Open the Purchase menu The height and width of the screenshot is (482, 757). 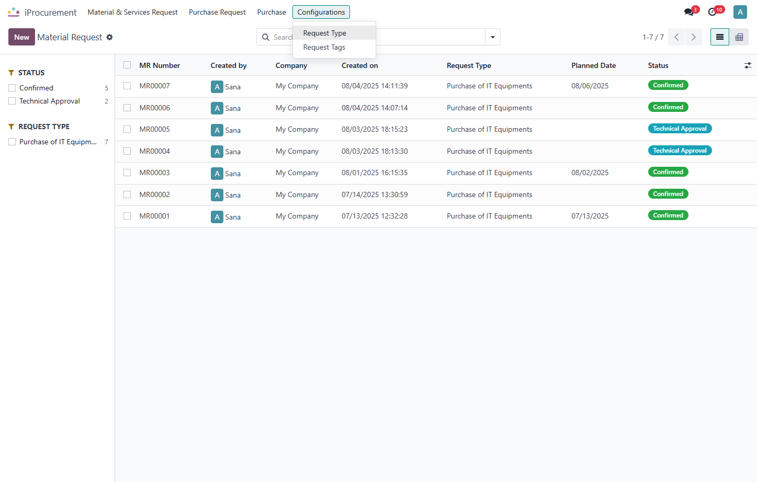click(x=272, y=12)
